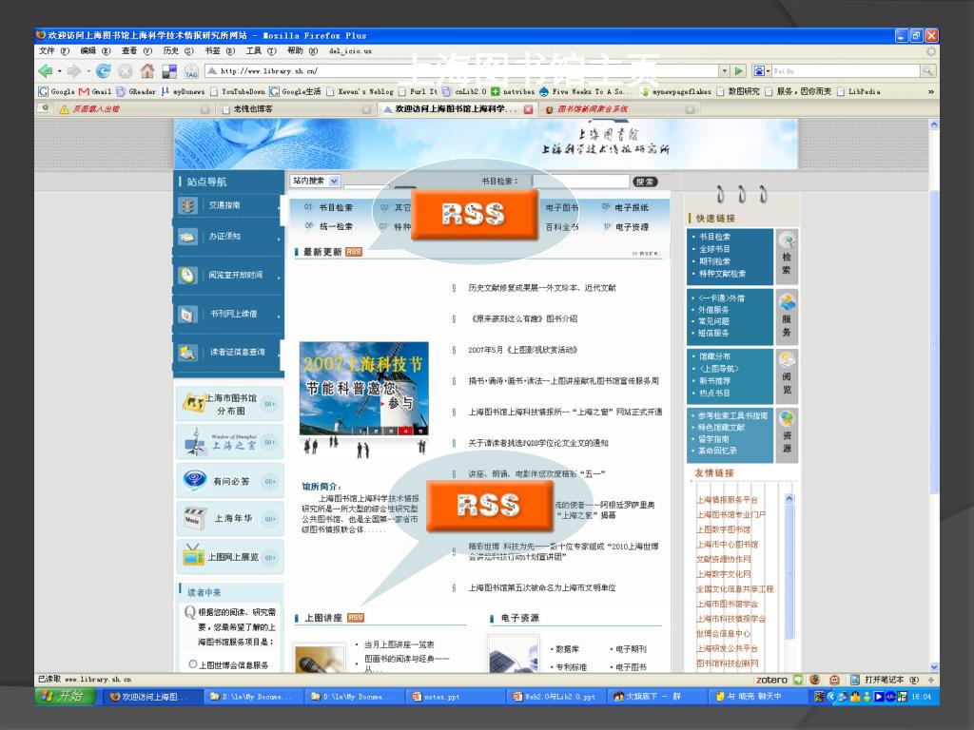The image size is (974, 730).
Task: Click the 2007上海科技节 banner image
Action: pos(364,389)
